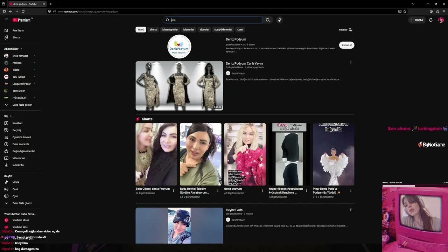Open the Pınar Deniz Paris short thumbnail
This screenshot has width=448, height=252.
pyautogui.click(x=334, y=154)
